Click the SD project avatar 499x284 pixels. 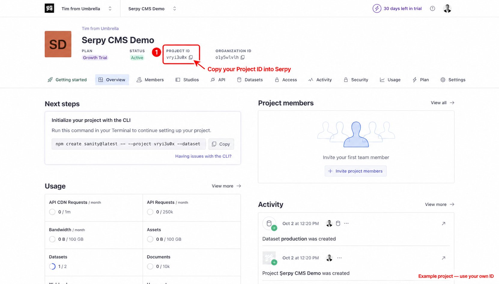pyautogui.click(x=58, y=44)
